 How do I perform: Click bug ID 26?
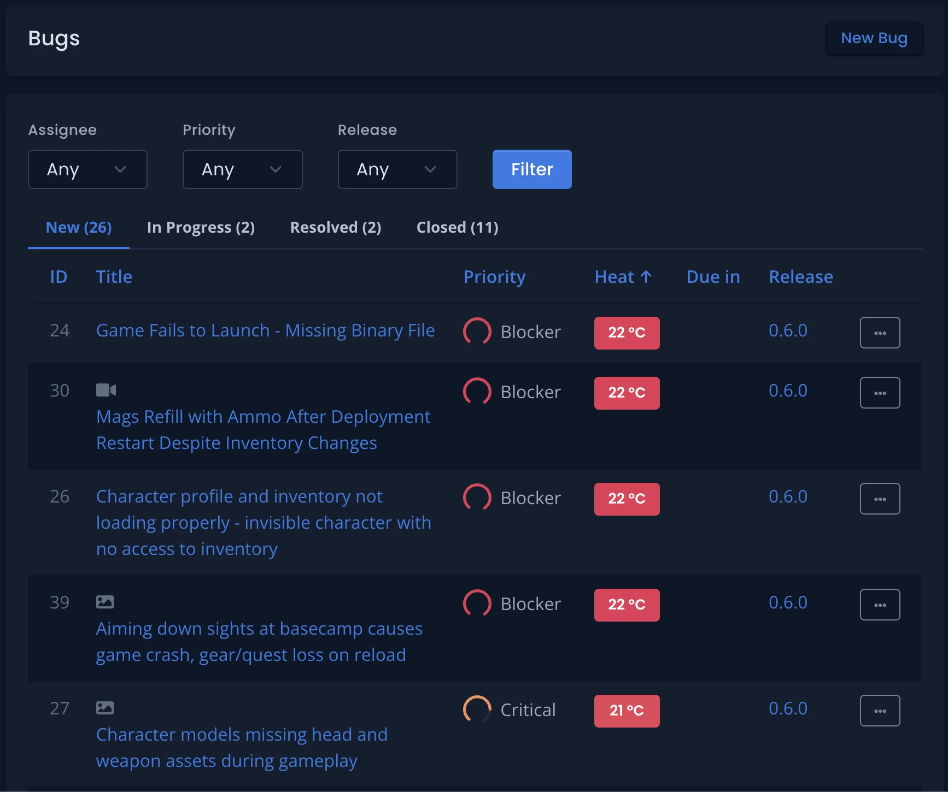[60, 497]
